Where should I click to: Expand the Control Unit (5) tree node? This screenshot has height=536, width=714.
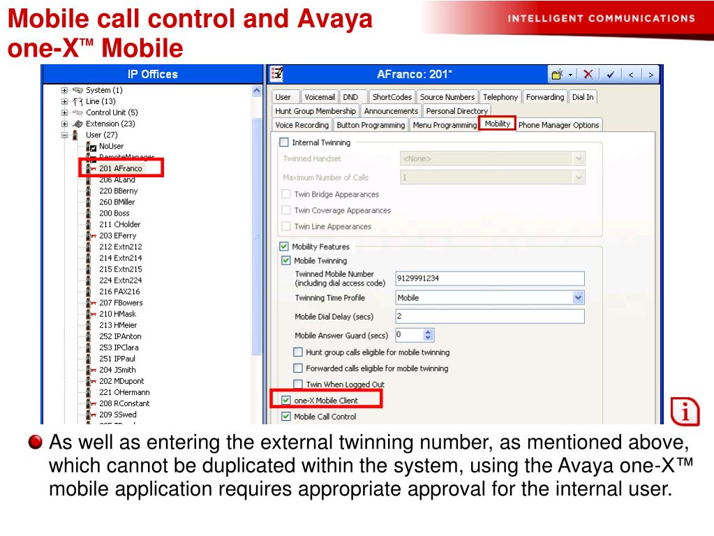click(65, 112)
